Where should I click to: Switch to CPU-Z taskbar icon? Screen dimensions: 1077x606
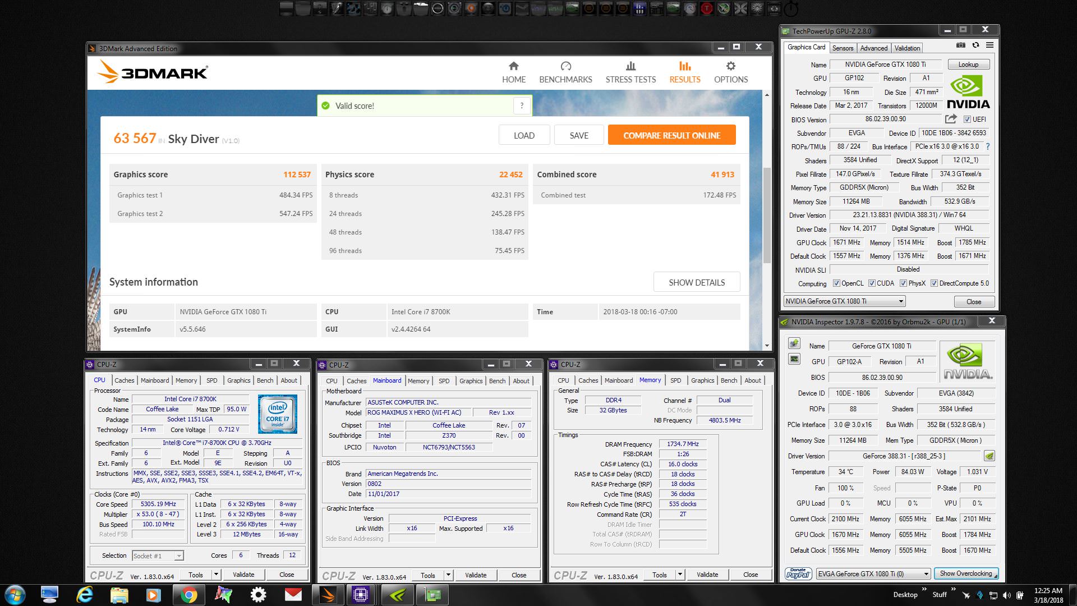(361, 595)
